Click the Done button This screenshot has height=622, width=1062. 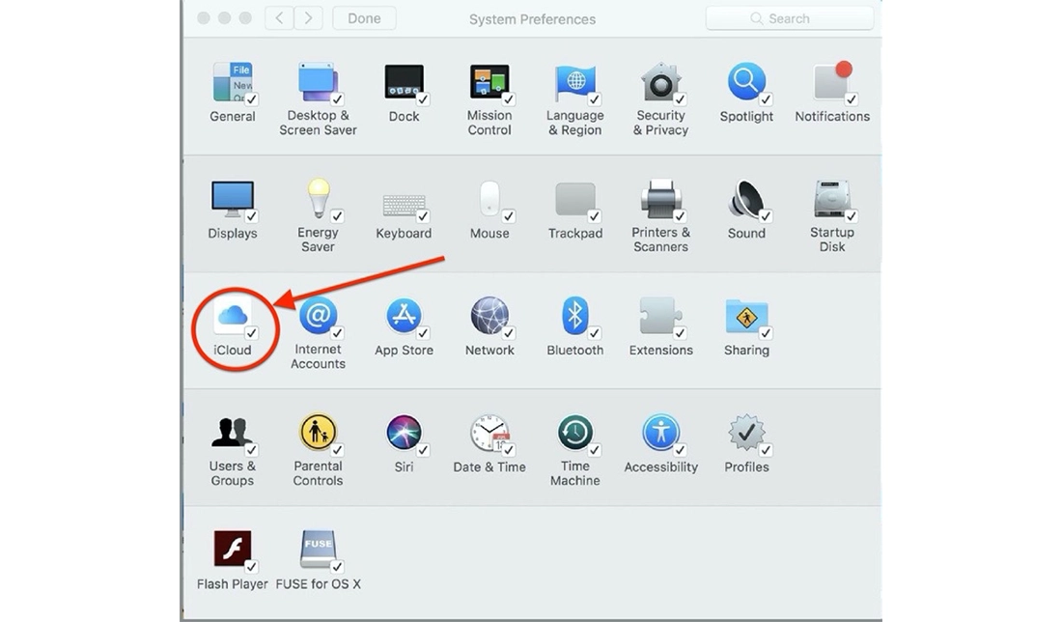364,17
